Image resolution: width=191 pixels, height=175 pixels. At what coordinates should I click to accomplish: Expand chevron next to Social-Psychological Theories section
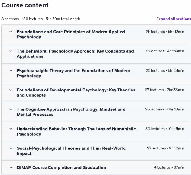(x=11, y=148)
